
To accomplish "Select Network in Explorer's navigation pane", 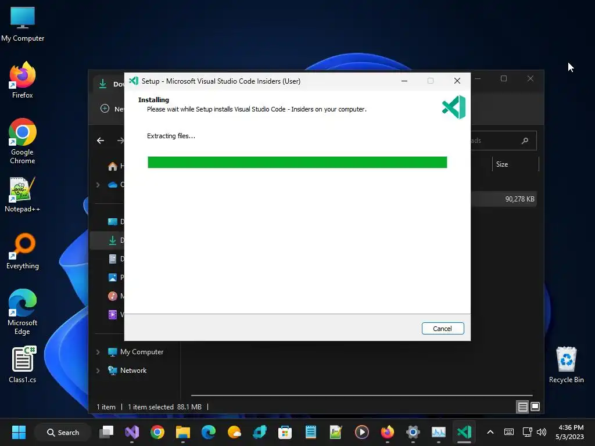I will point(133,371).
